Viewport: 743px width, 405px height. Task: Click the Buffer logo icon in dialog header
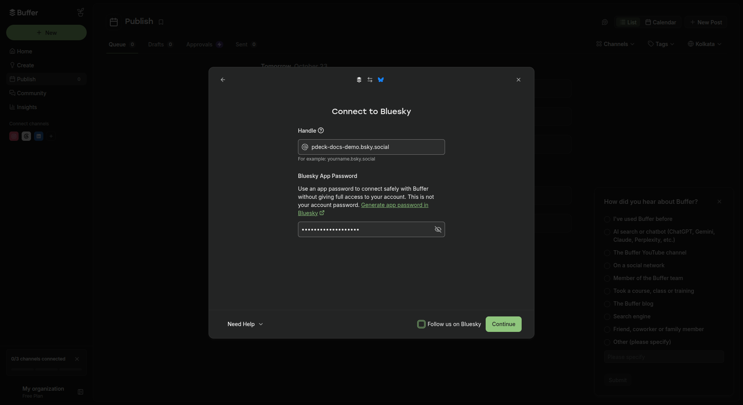coord(359,80)
